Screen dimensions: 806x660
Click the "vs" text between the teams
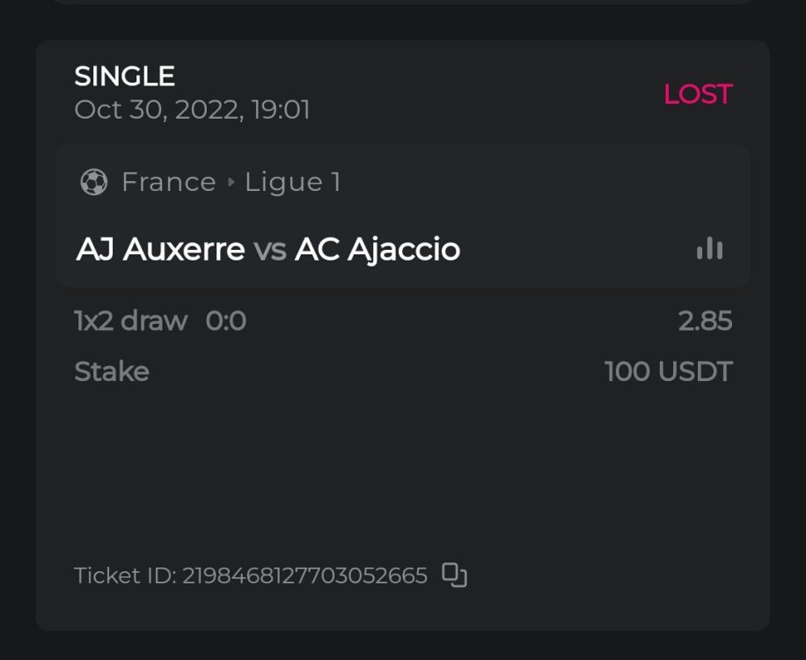point(270,250)
